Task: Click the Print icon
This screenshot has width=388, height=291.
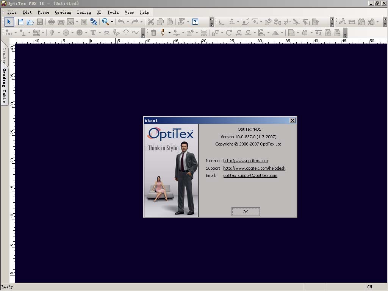Action: tap(51, 22)
